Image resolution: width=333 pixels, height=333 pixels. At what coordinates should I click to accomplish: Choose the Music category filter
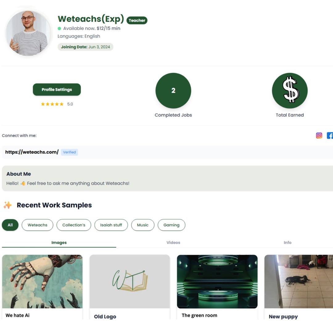pyautogui.click(x=143, y=225)
